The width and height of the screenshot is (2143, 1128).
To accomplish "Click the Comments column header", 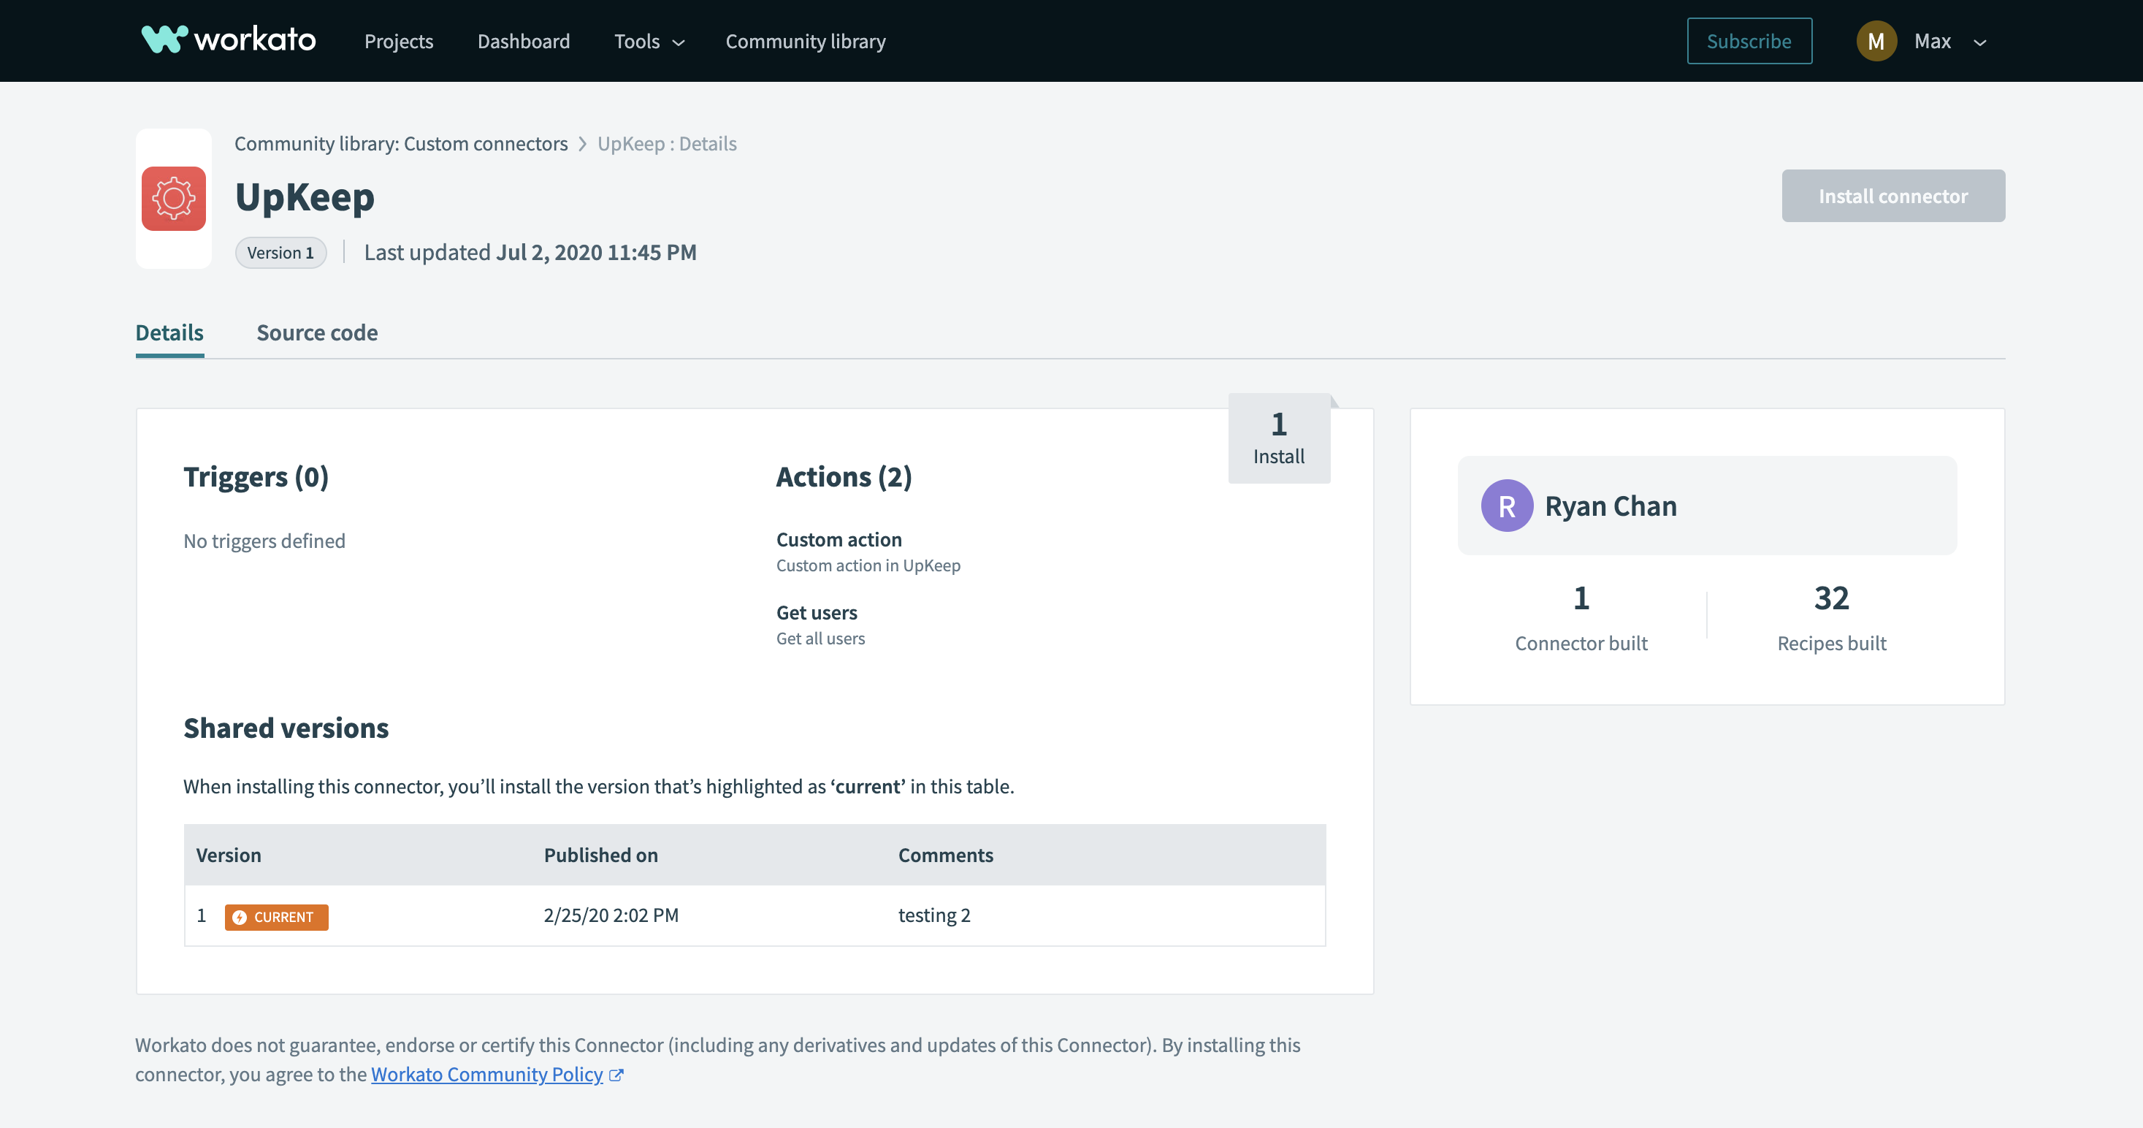I will click(x=946, y=854).
